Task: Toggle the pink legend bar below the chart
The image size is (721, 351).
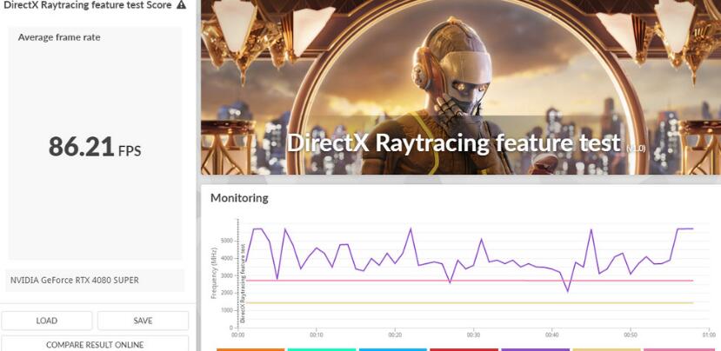Action: point(678,348)
